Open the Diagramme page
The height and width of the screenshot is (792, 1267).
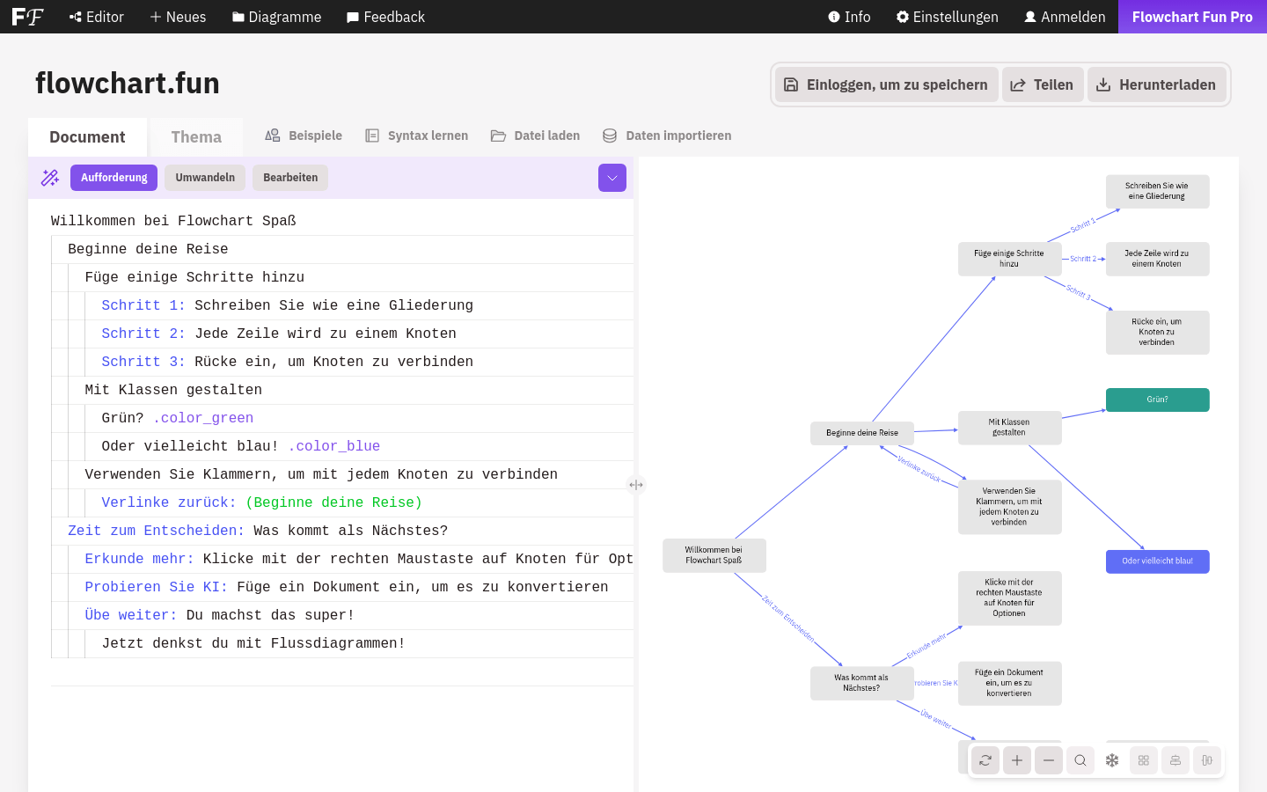pos(276,17)
